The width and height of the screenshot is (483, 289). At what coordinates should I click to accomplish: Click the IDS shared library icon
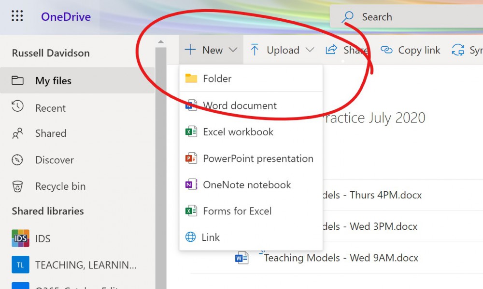coord(20,238)
